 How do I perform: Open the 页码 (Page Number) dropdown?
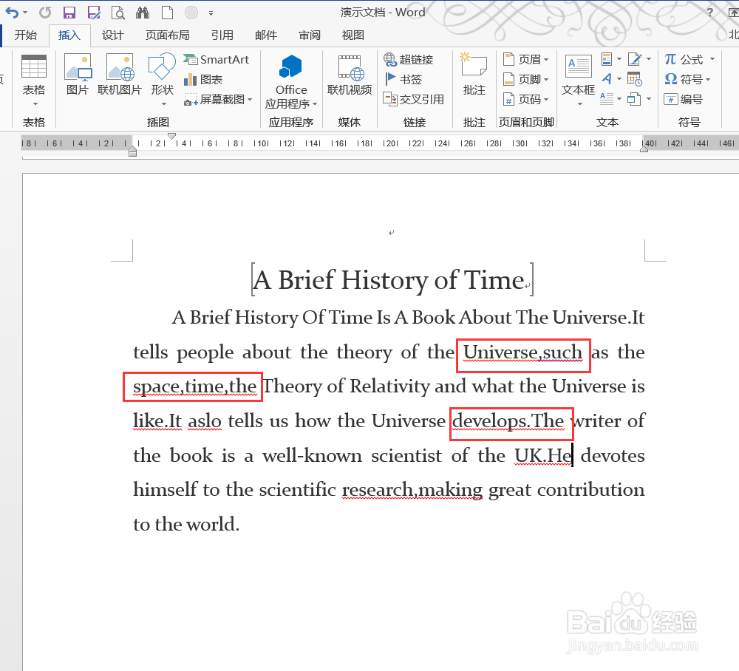point(525,100)
